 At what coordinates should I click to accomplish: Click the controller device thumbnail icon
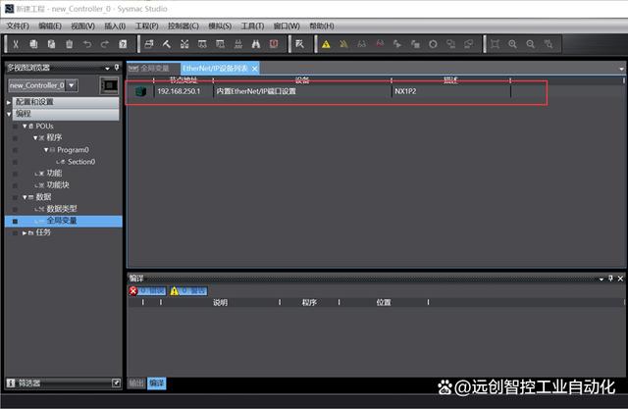(109, 85)
